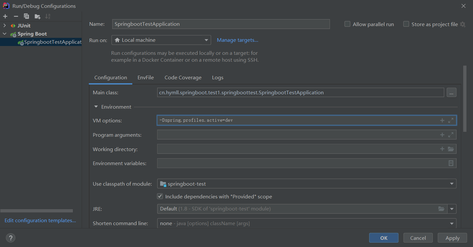Viewport: 473px width, 247px height.
Task: Open the Run on Local machine dropdown
Action: 161,40
